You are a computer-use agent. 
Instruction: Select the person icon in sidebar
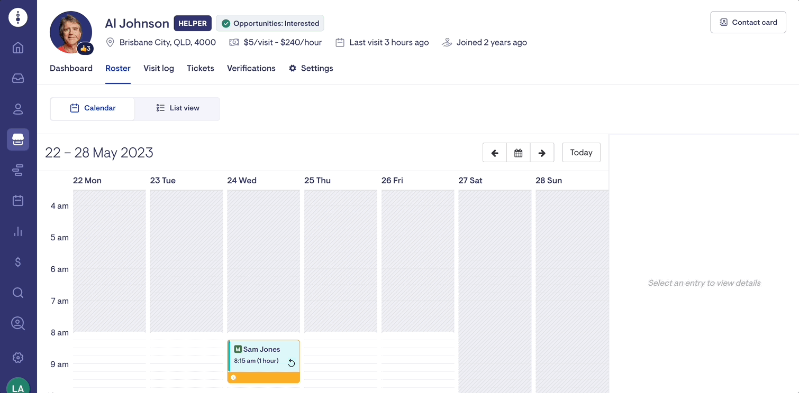(18, 109)
